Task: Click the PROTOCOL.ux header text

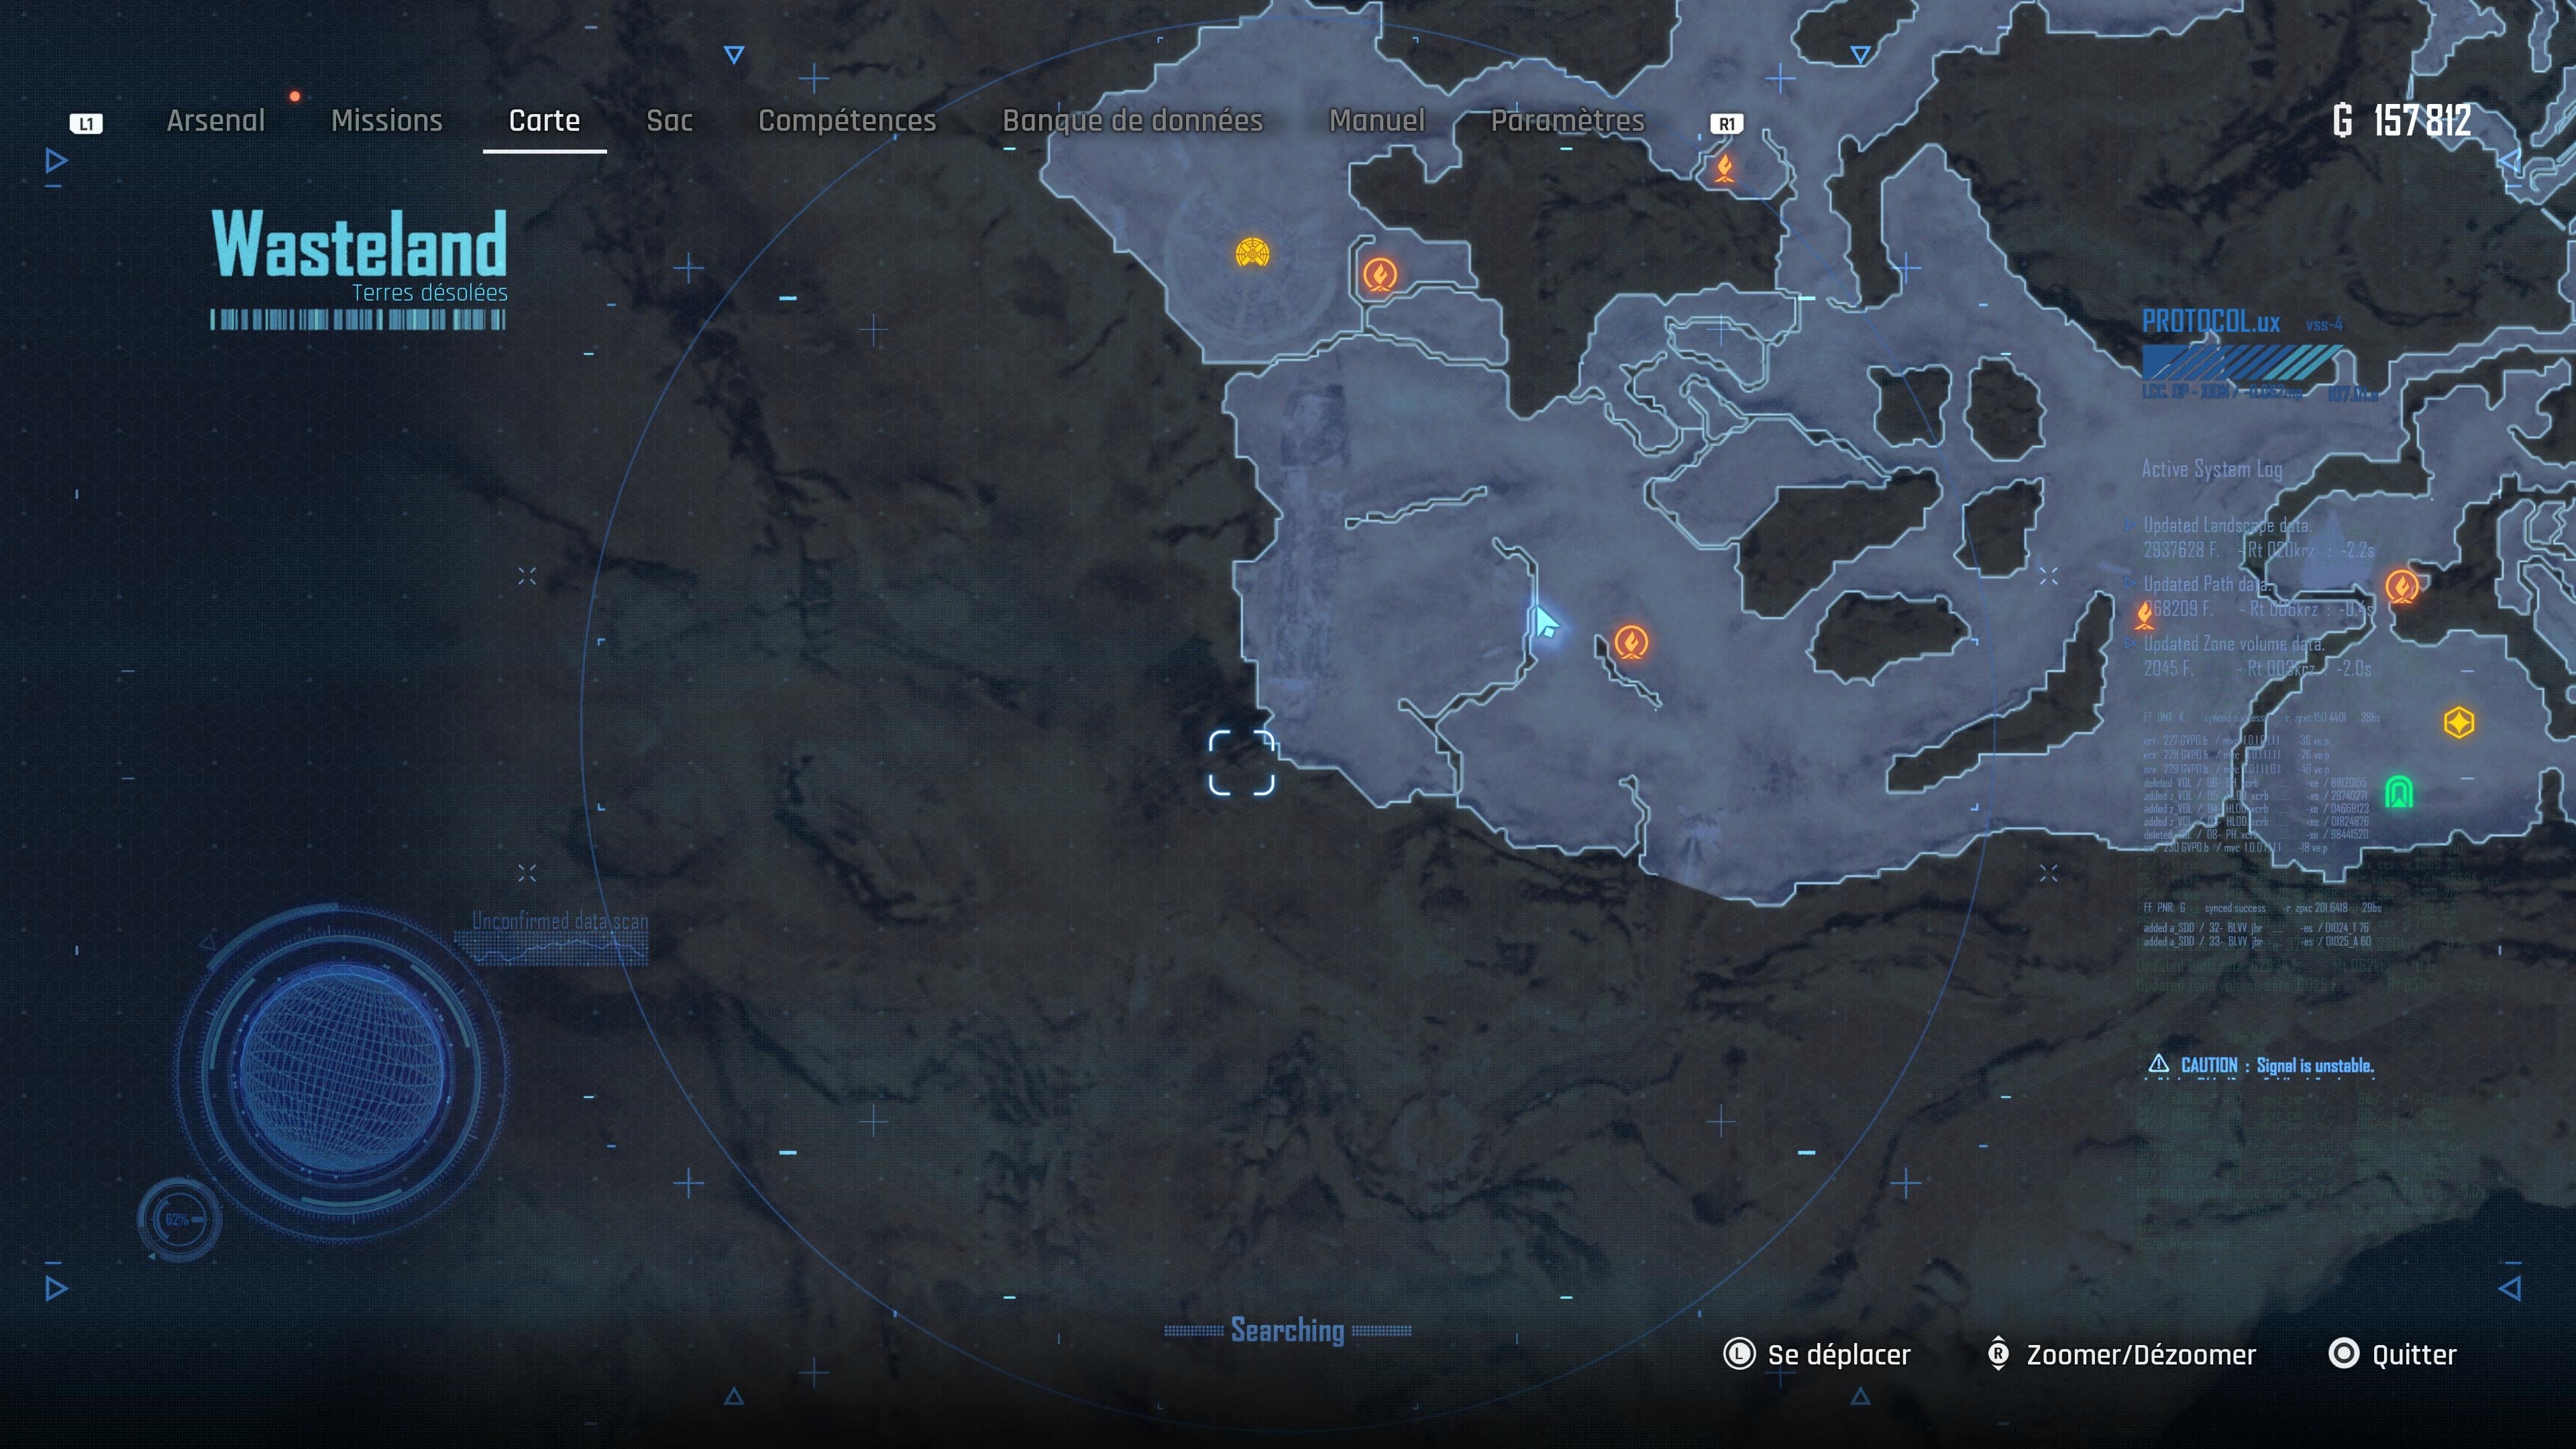Action: pos(2211,322)
